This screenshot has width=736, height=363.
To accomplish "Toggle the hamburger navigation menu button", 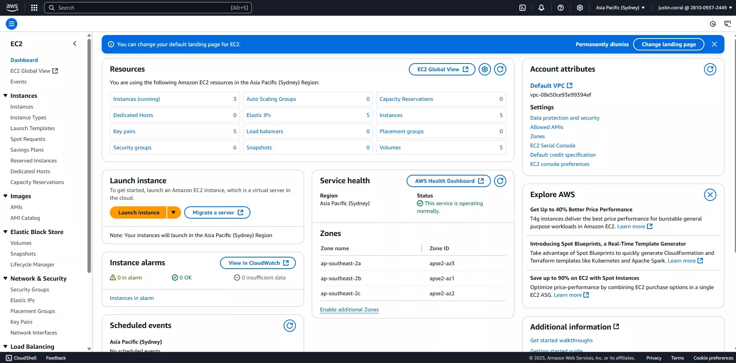I will coord(12,24).
